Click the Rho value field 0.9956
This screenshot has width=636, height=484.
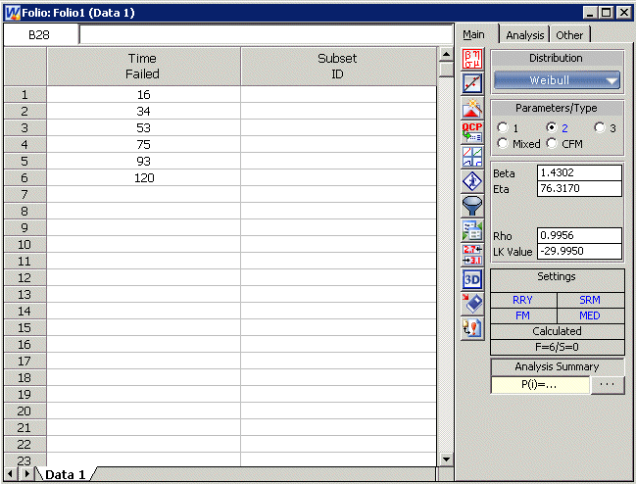[x=579, y=235]
